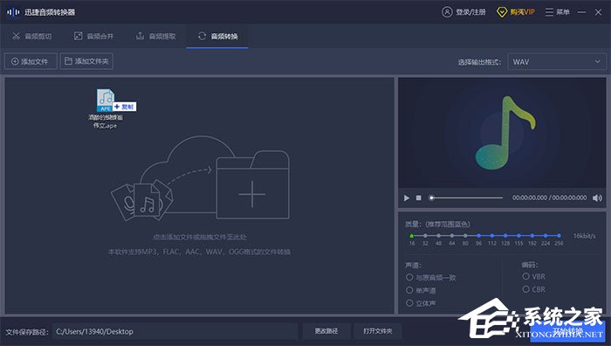
Task: Select 单声道 channel option
Action: coord(421,290)
